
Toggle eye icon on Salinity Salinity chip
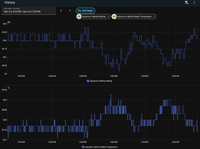(x=79, y=17)
